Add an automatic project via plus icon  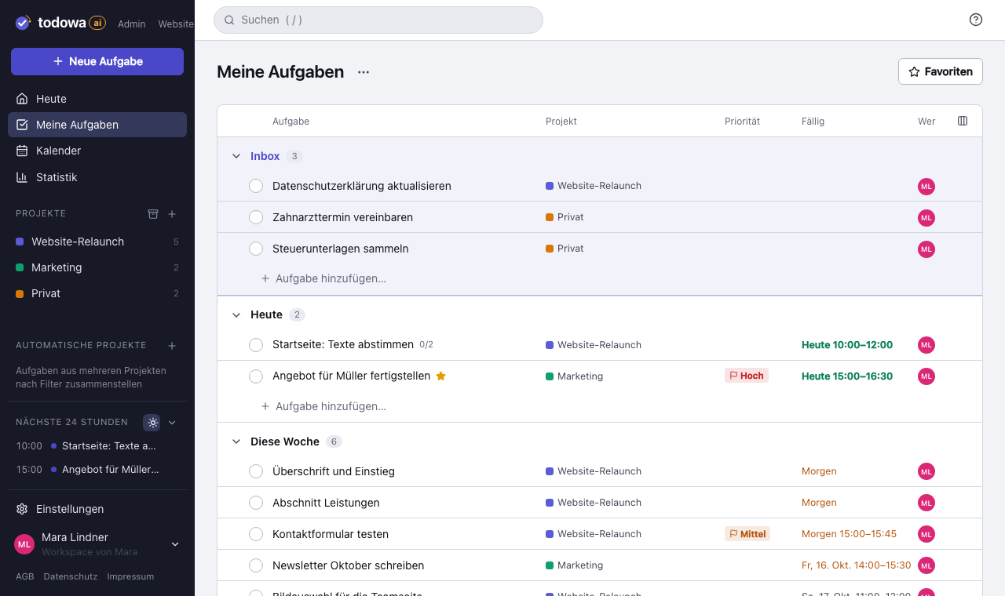(172, 345)
